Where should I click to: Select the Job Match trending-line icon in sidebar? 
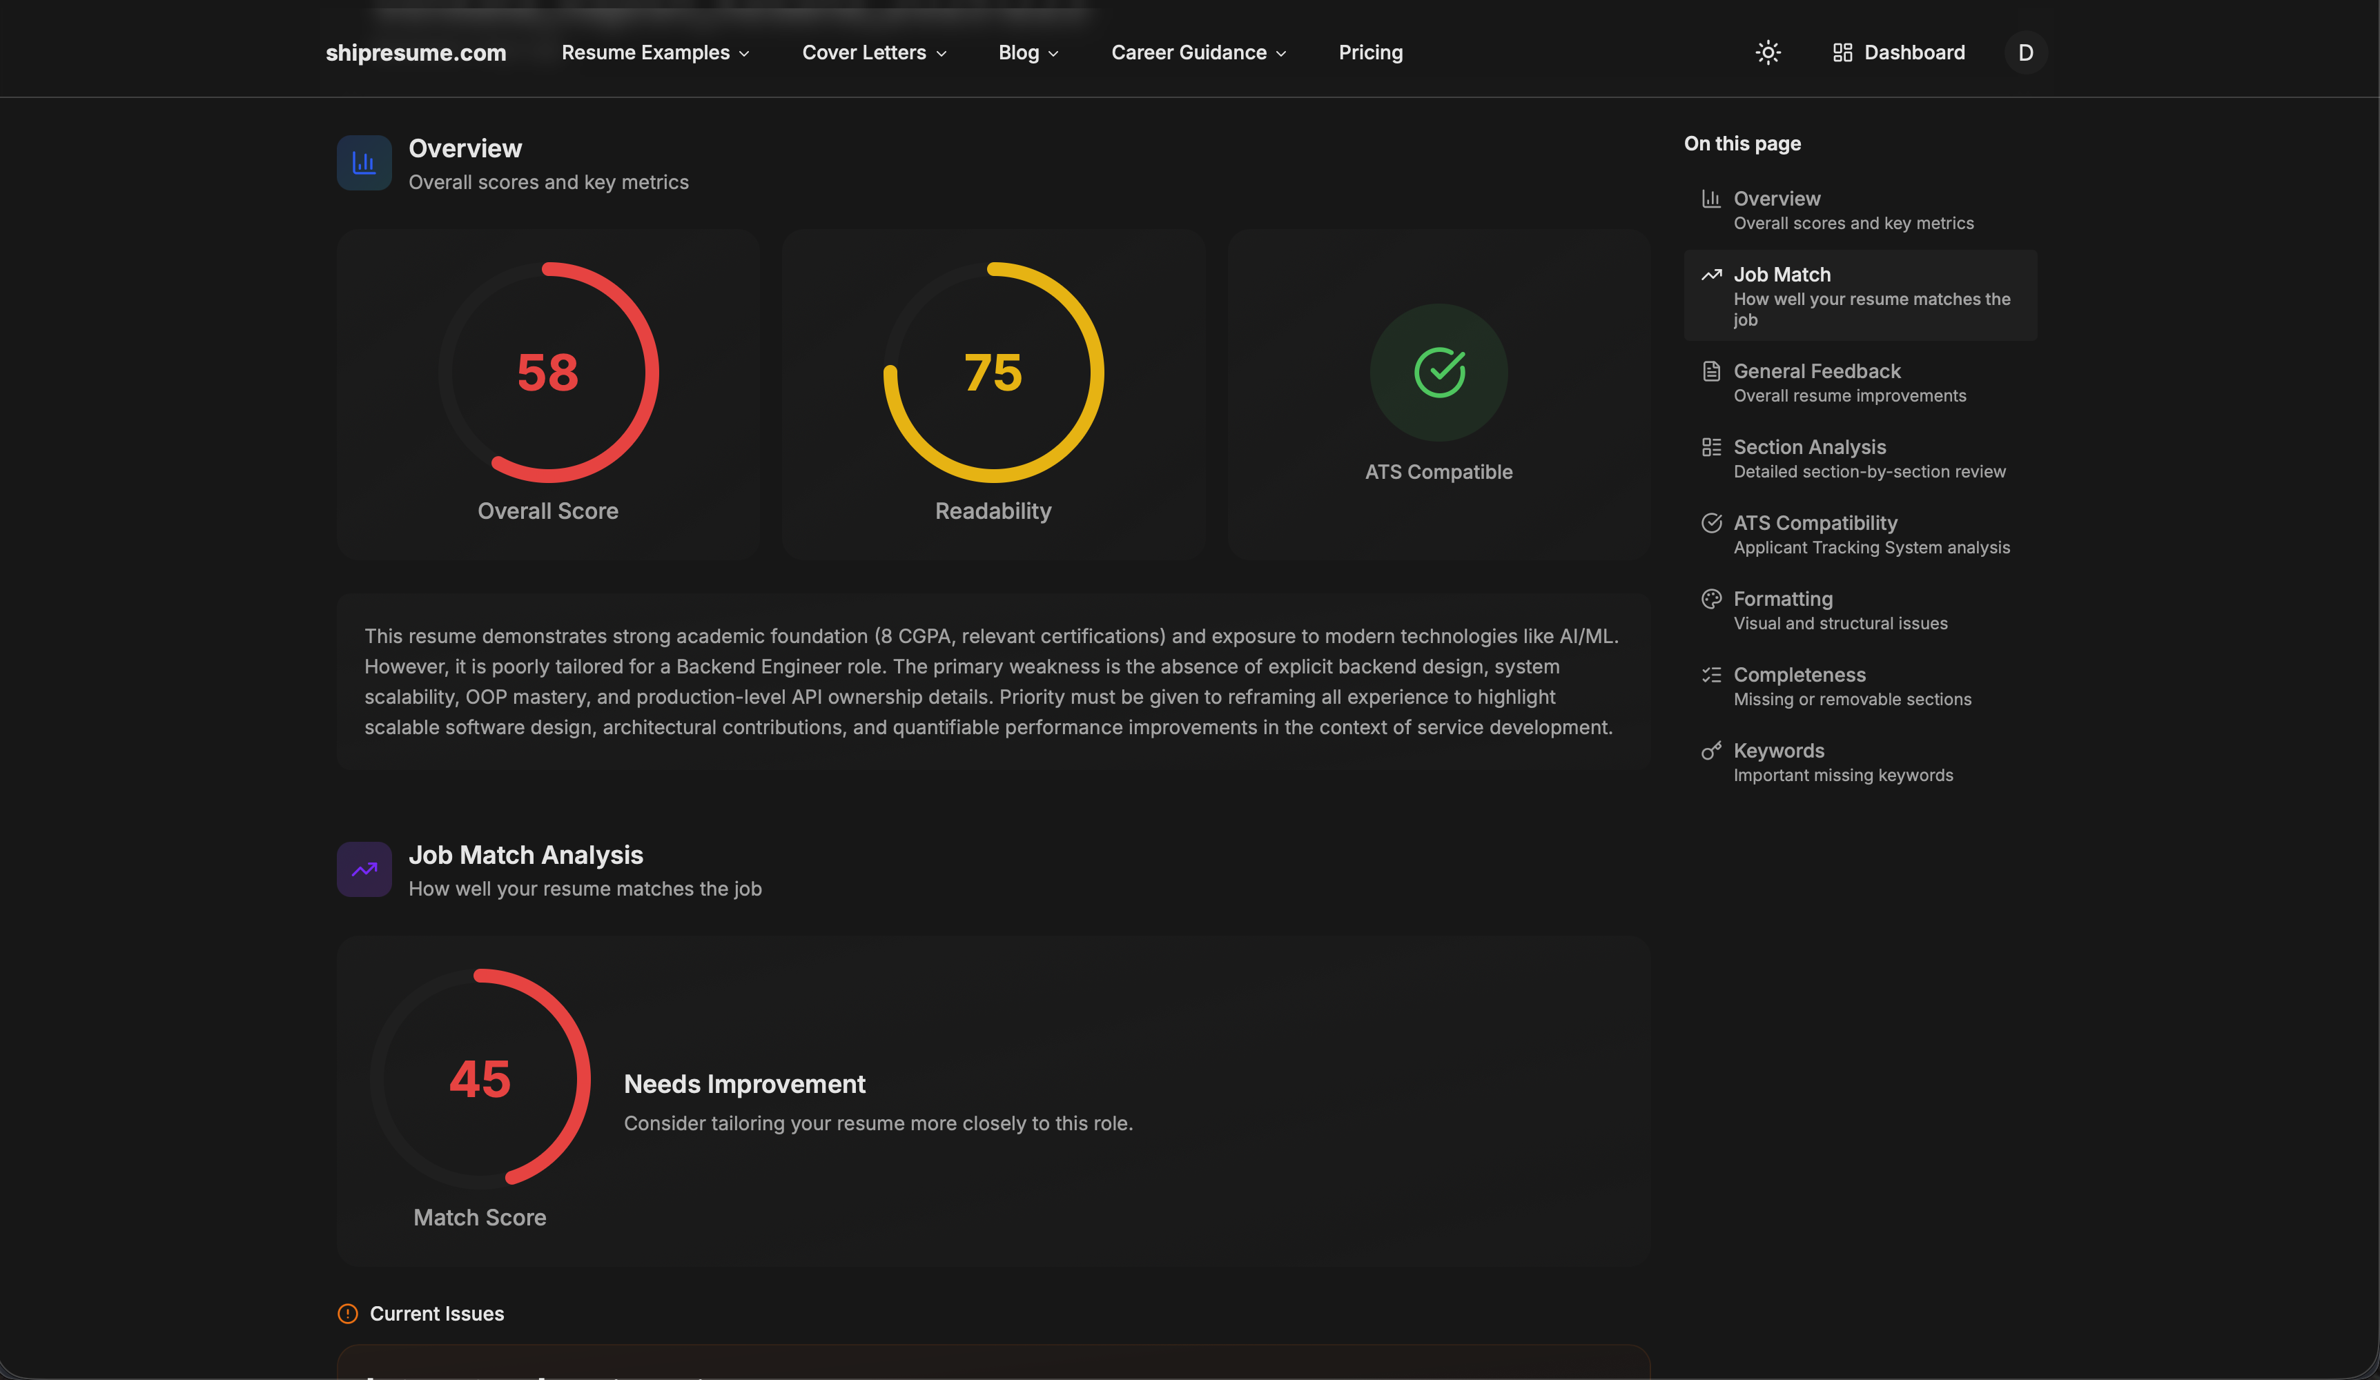pyautogui.click(x=1713, y=274)
